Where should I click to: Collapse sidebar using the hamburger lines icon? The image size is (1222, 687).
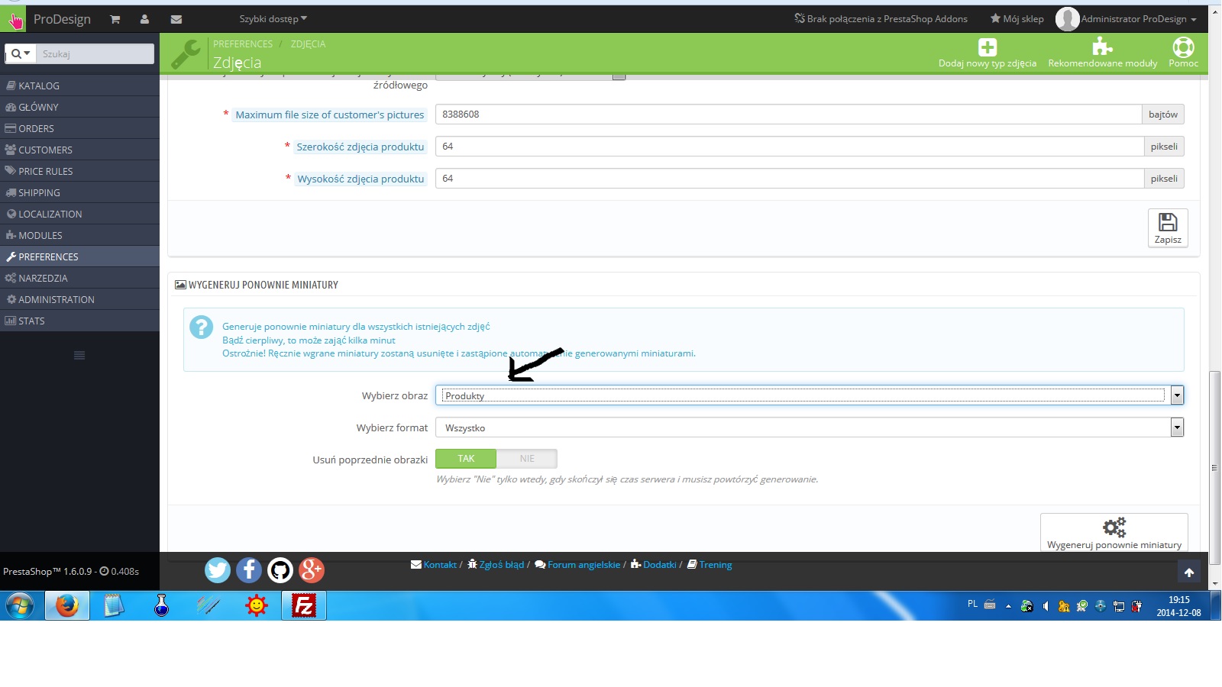tap(79, 356)
